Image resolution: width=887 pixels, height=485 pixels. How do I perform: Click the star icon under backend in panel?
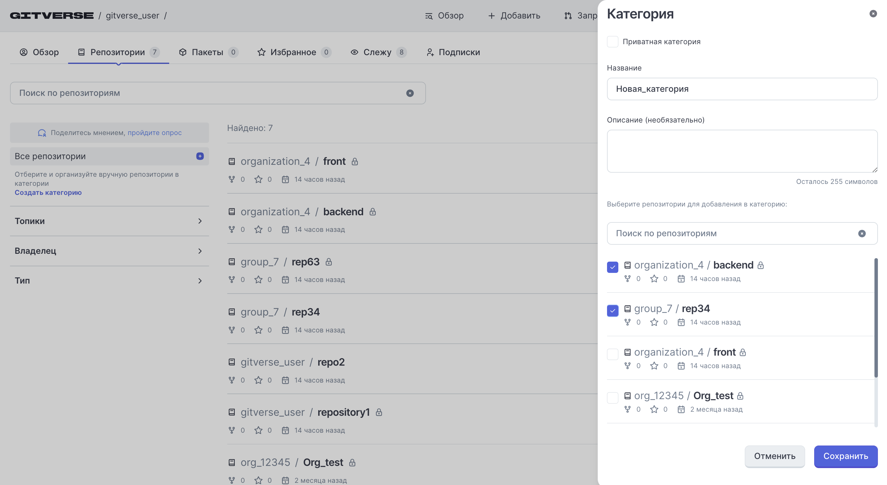tap(654, 279)
